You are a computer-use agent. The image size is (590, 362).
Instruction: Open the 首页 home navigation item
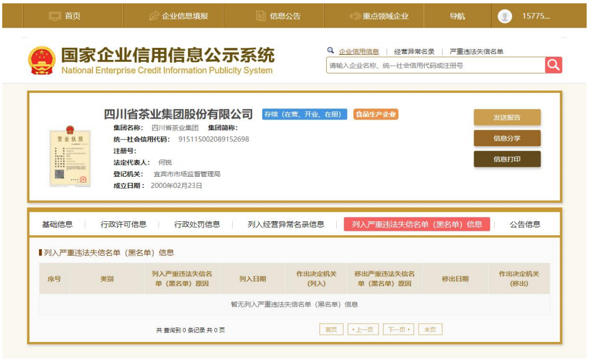[65, 16]
